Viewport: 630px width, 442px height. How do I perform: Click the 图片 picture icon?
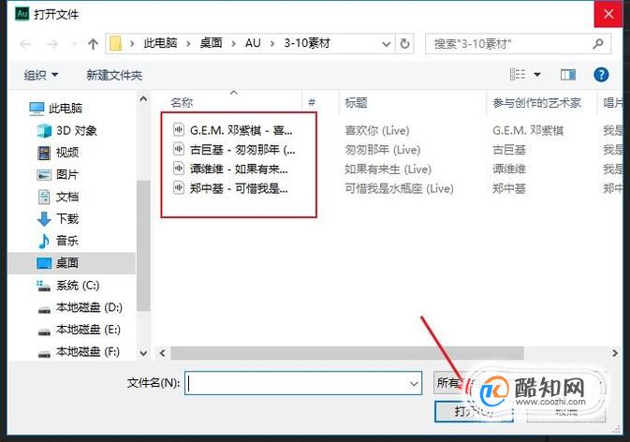[44, 175]
